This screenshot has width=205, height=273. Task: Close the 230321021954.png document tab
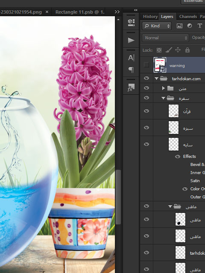coord(47,12)
